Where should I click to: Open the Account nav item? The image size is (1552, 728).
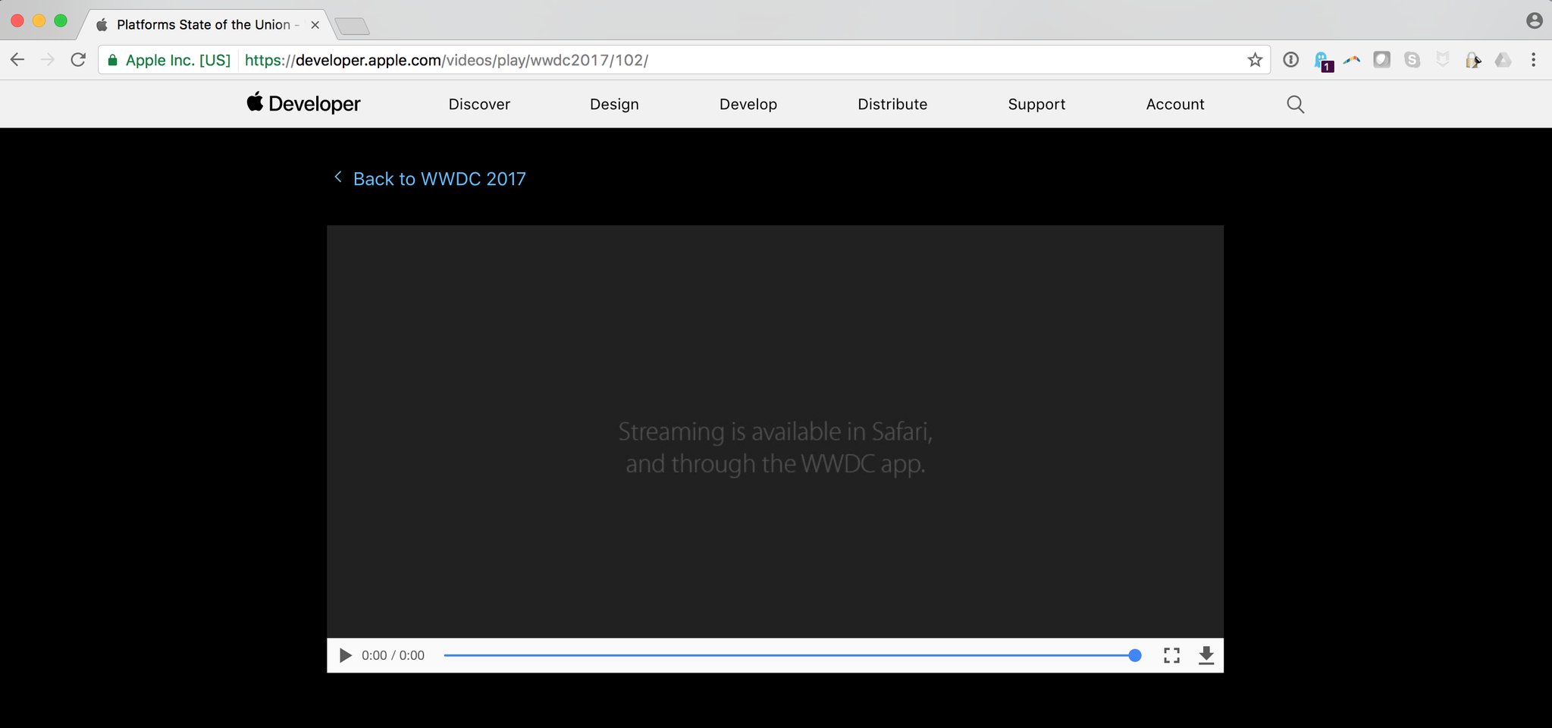point(1174,105)
